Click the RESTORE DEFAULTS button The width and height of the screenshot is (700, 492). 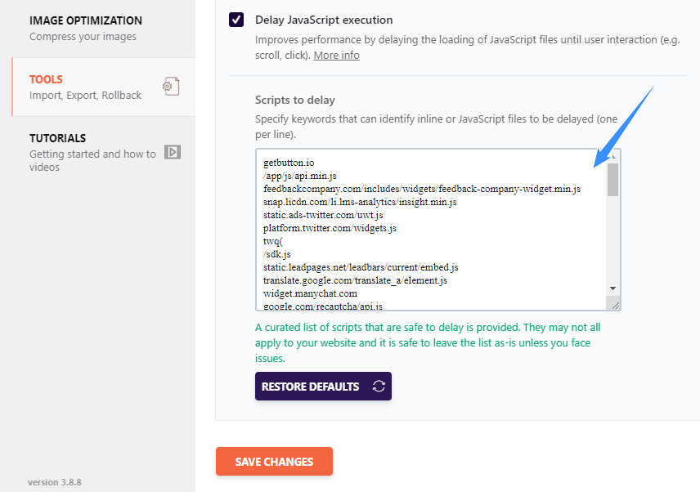(322, 386)
